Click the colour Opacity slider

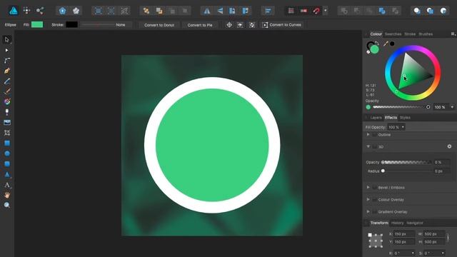pos(401,107)
